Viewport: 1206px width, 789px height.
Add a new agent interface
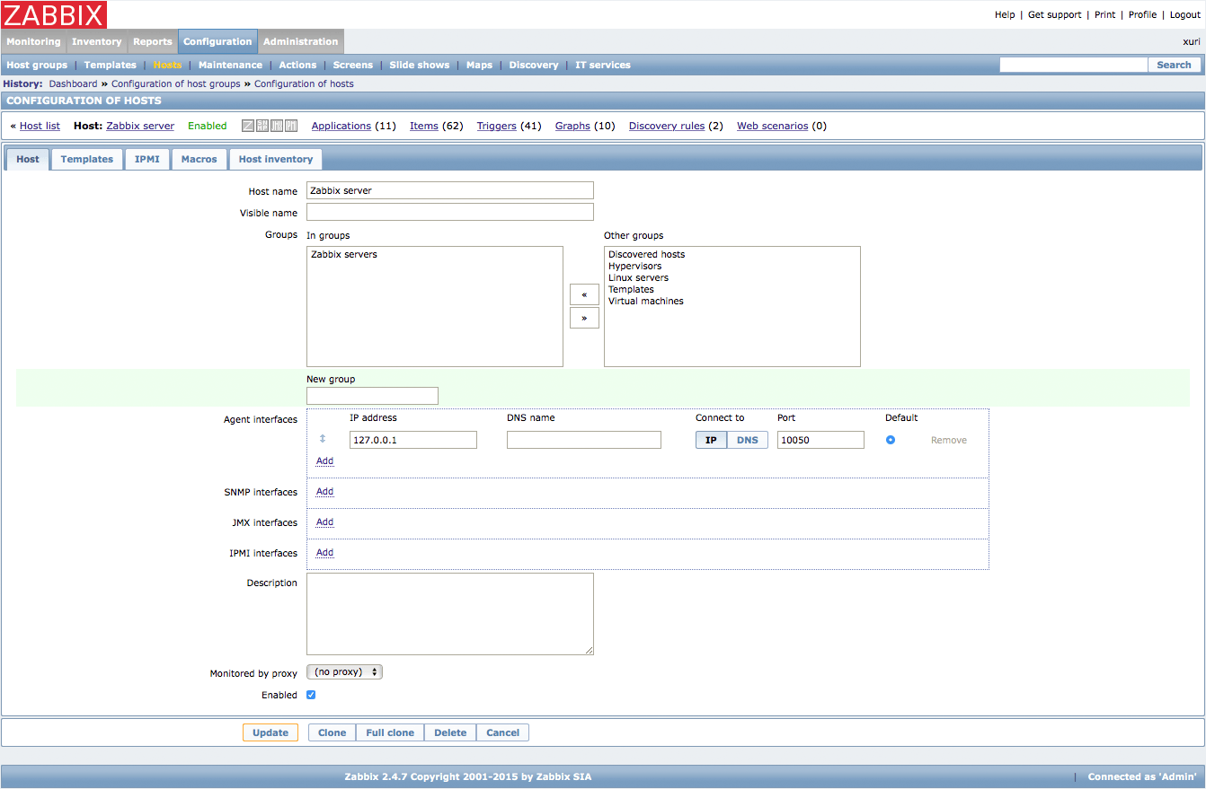(x=324, y=460)
